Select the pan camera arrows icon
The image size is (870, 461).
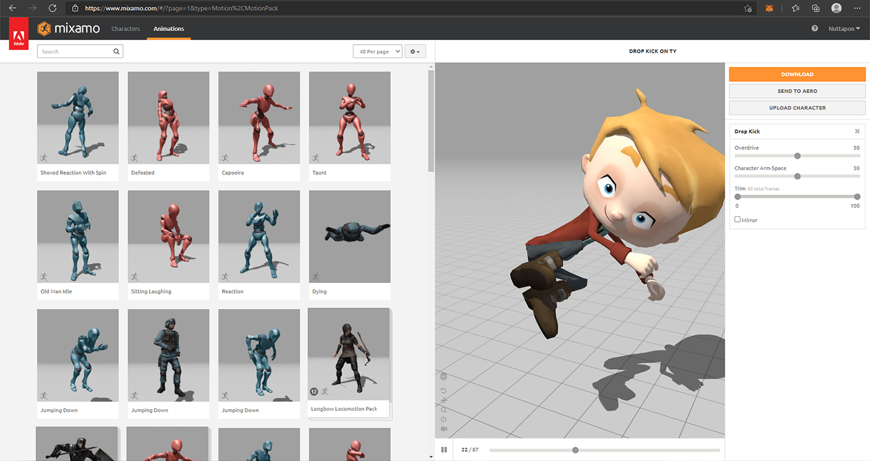(x=444, y=400)
